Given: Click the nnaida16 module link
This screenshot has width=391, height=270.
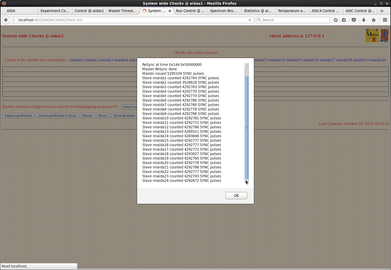Looking at the screenshot, I should 311,60.
